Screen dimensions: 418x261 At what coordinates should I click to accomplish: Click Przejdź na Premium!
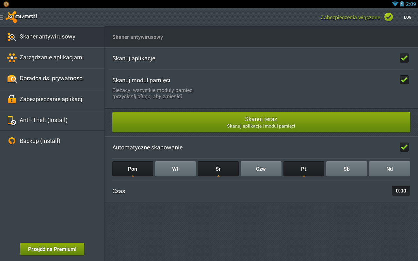coord(52,249)
